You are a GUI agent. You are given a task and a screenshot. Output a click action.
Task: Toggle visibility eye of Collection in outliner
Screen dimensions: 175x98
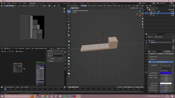click(171, 10)
